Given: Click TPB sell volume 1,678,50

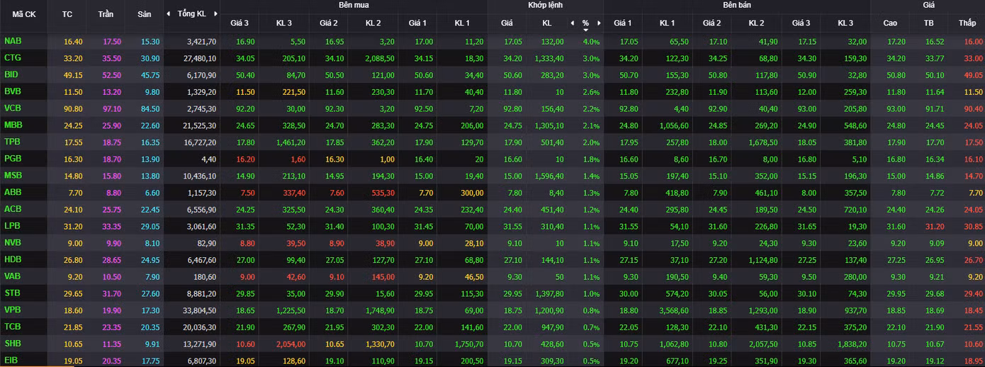Looking at the screenshot, I should pos(762,142).
